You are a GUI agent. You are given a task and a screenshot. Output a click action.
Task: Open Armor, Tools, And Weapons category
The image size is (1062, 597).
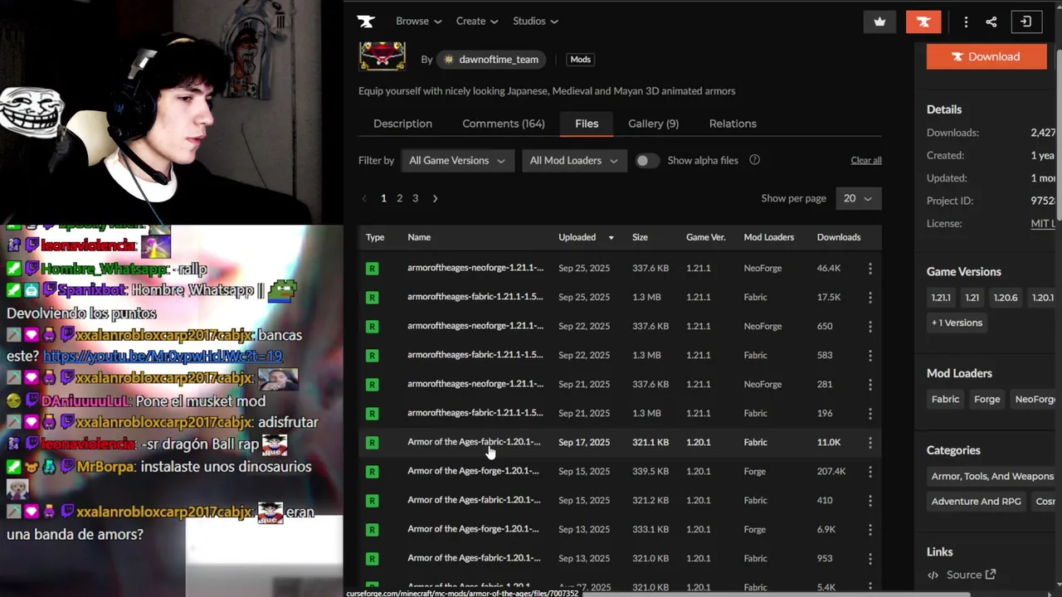click(992, 477)
